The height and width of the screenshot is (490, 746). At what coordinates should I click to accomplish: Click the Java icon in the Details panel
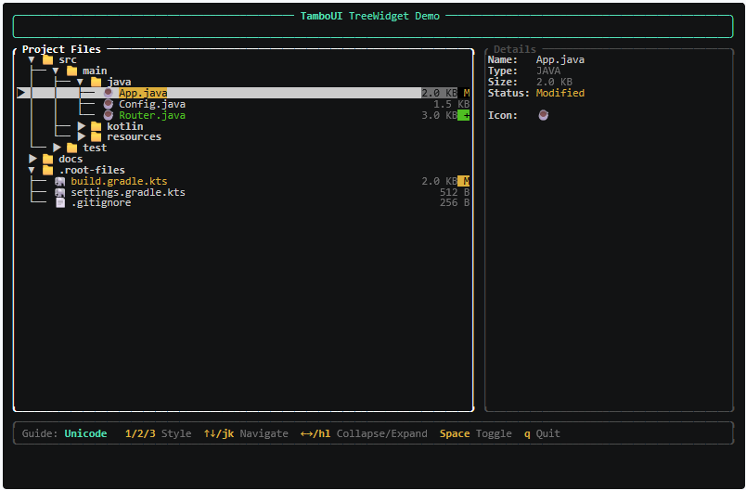[x=544, y=115]
